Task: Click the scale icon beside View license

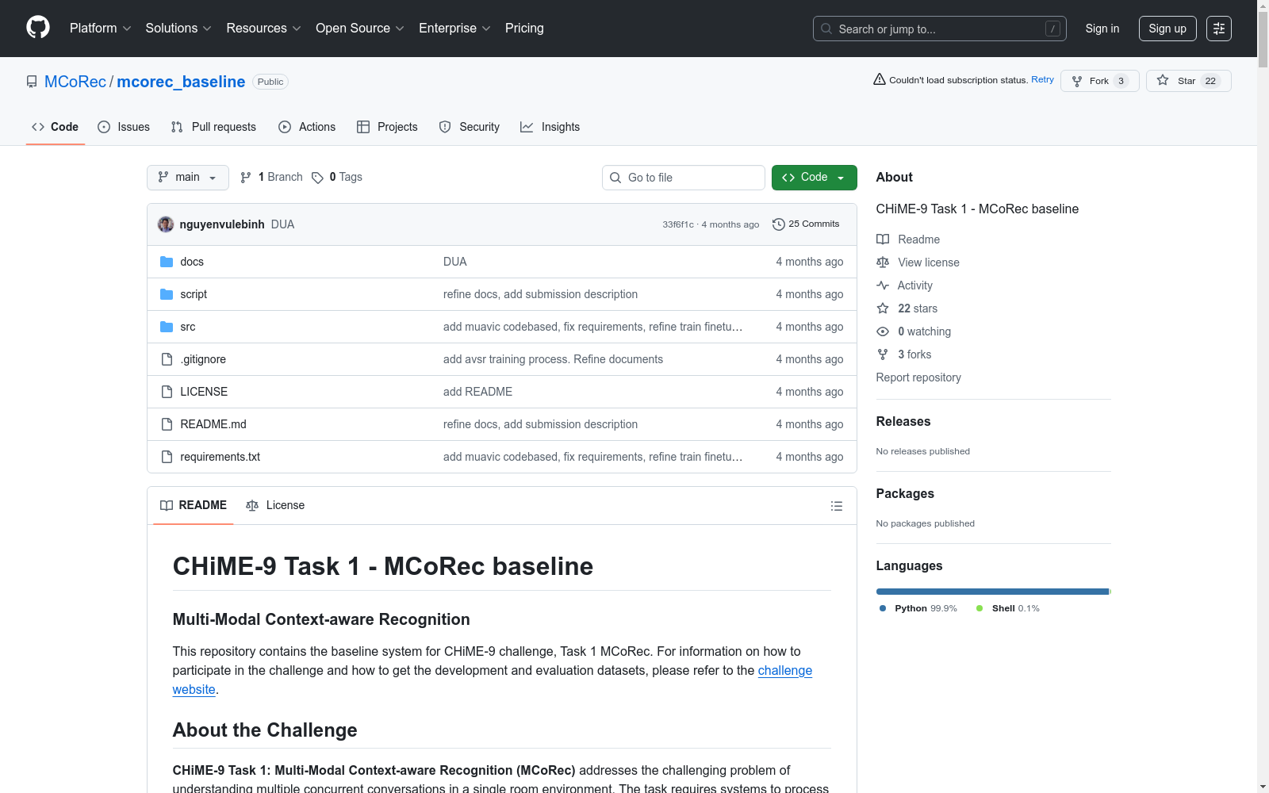Action: click(883, 262)
